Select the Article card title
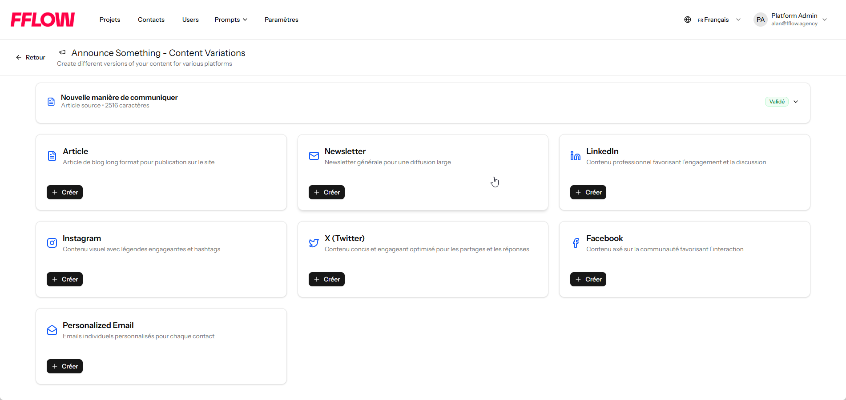The height and width of the screenshot is (400, 846). point(76,151)
